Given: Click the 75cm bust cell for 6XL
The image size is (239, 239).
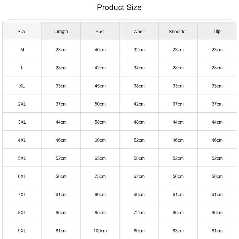Looking at the screenshot, I should pyautogui.click(x=100, y=177).
